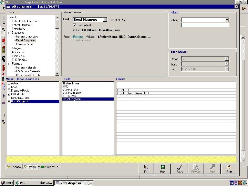Click the bottom person sidebar icon
The width and height of the screenshot is (248, 186).
[3, 122]
